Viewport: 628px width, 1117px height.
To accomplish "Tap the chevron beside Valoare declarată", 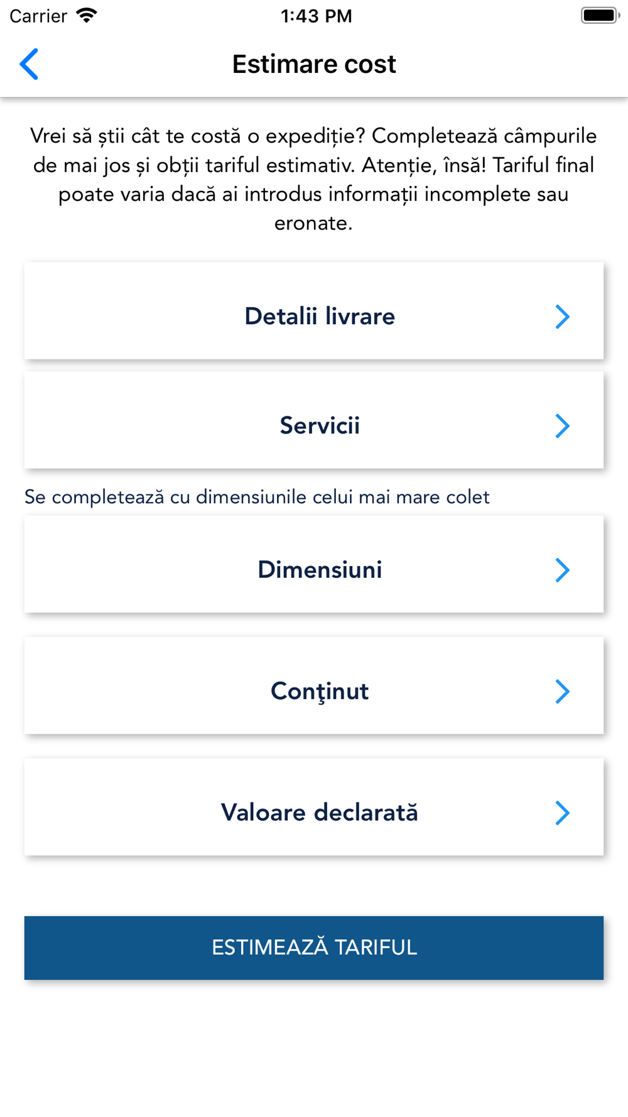I will (x=563, y=812).
